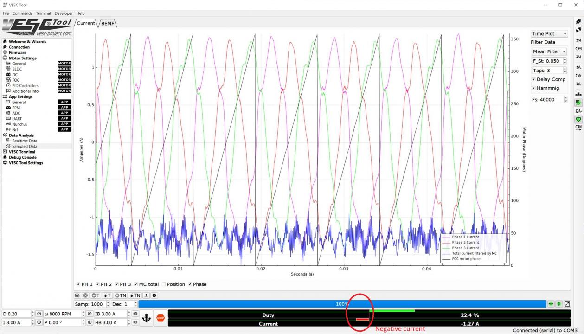This screenshot has width=584, height=334.
Task: Click the disconnect plug icon in right toolbar
Action: 578,31
